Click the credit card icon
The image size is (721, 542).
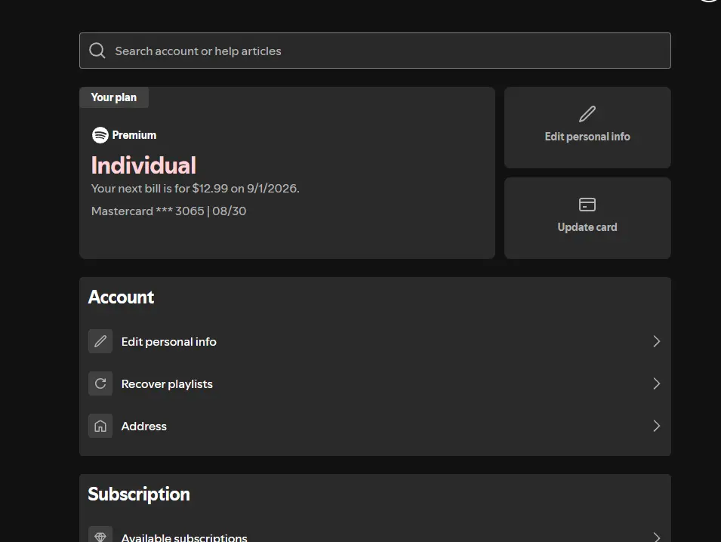(587, 205)
